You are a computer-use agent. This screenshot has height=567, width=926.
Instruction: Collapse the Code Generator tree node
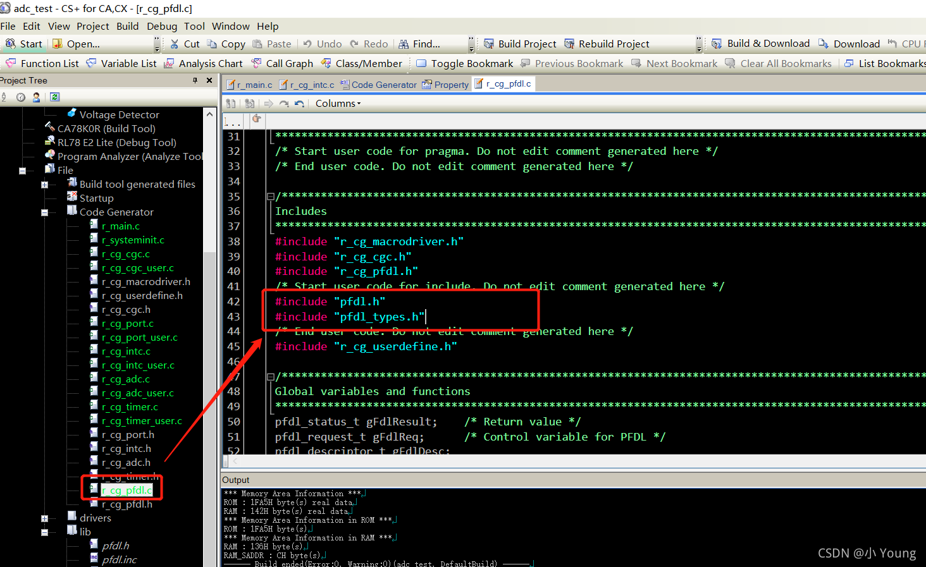coord(44,212)
